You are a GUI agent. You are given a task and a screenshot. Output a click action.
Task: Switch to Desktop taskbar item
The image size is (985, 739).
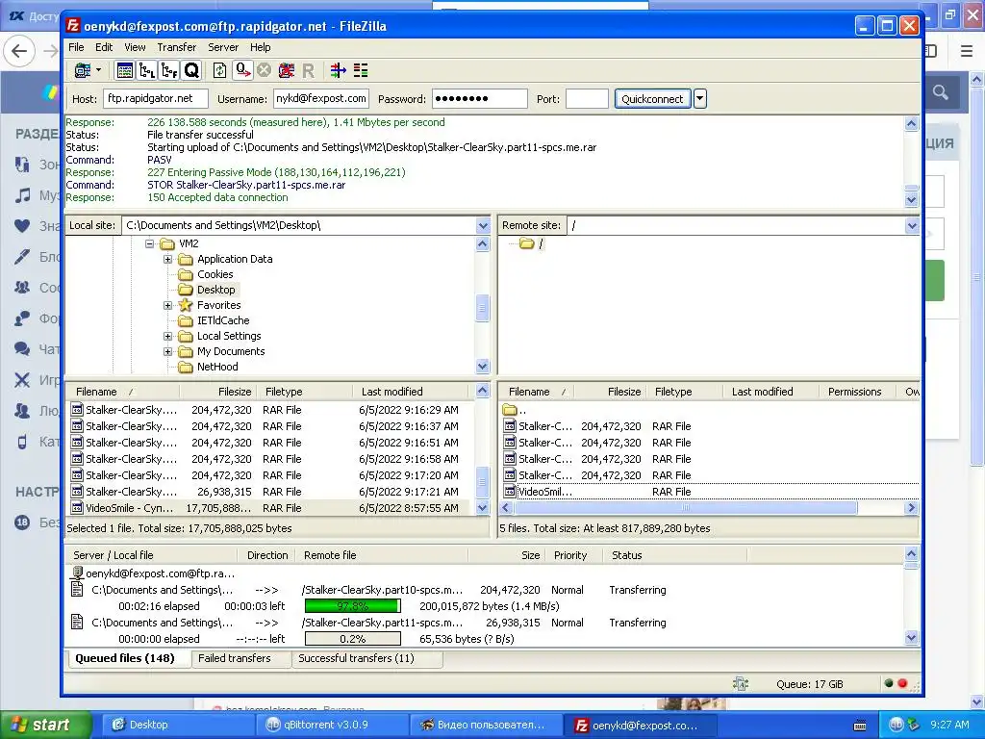pyautogui.click(x=176, y=725)
